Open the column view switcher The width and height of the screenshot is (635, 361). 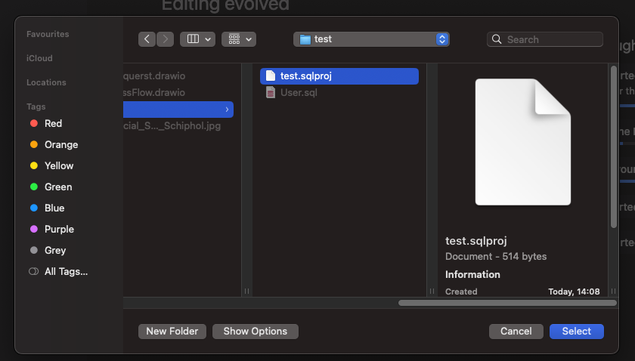pos(197,39)
